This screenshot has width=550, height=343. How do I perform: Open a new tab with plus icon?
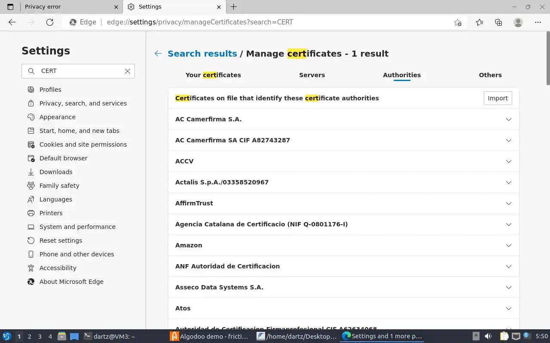click(234, 7)
